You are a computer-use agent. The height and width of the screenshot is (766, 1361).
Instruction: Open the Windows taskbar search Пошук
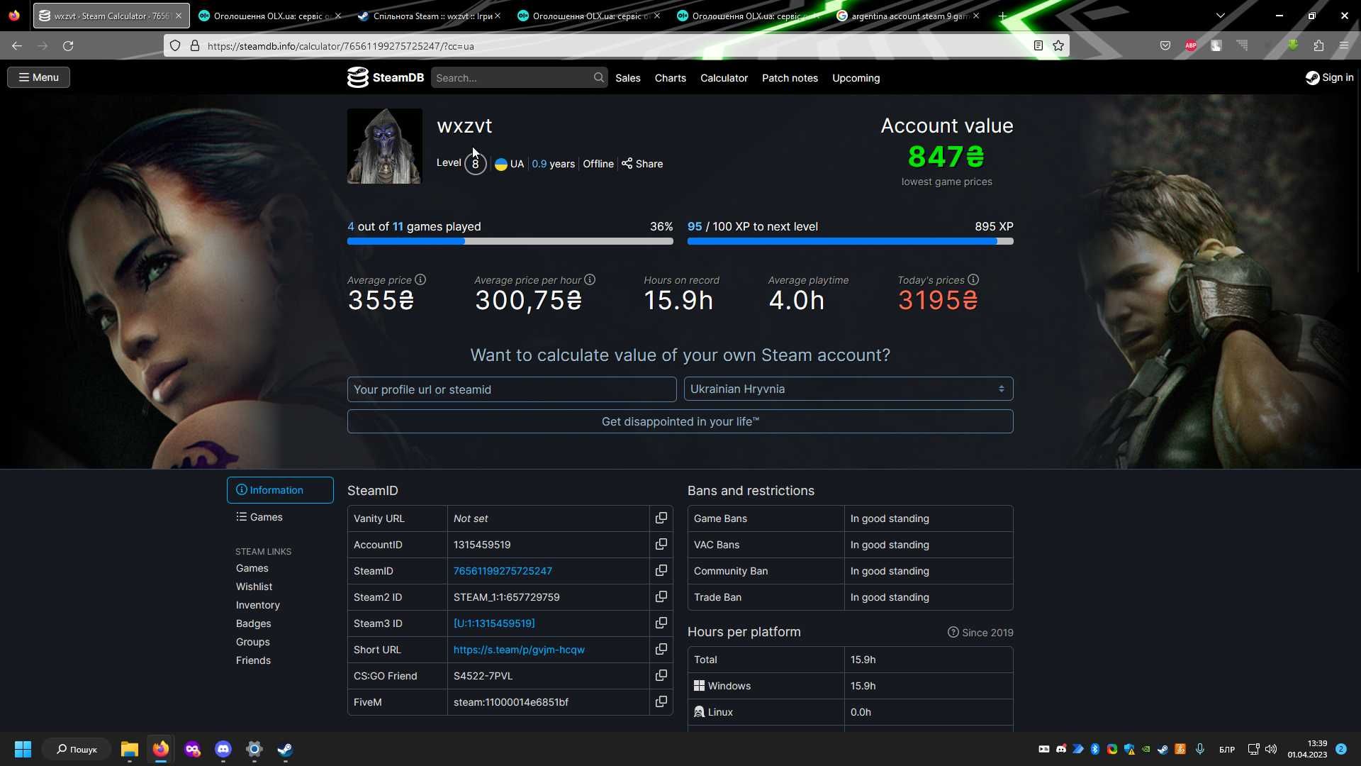[x=77, y=749]
